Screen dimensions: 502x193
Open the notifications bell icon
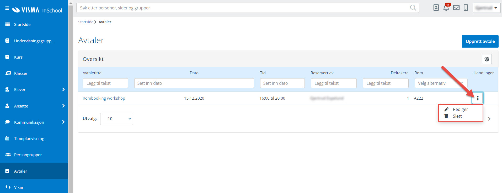point(446,8)
